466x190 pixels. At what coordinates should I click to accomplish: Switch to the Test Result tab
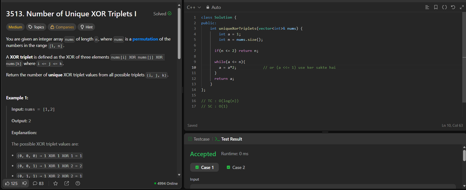click(x=229, y=139)
